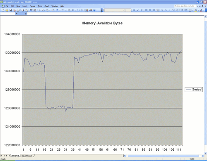207x161 pixels.
Task: Toggle Bold formatting in the toolbar
Action: pos(134,10)
